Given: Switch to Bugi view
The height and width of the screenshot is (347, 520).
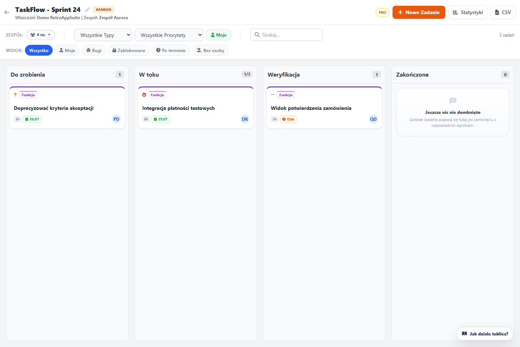Looking at the screenshot, I should 94,50.
